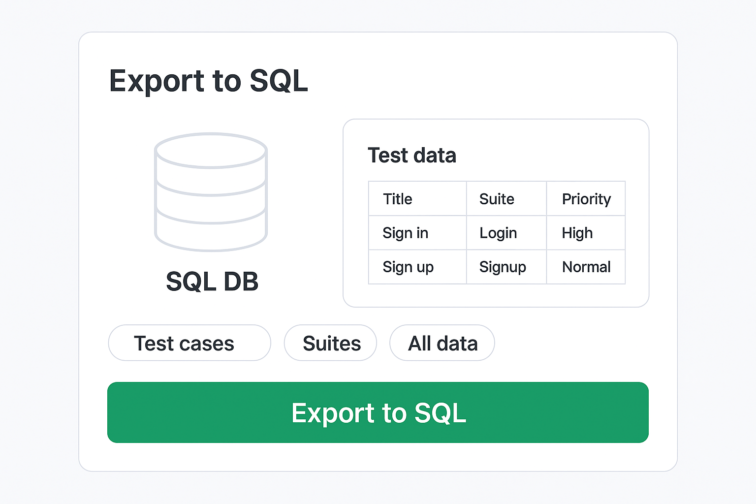Click the Export to SQL heading

(x=209, y=81)
